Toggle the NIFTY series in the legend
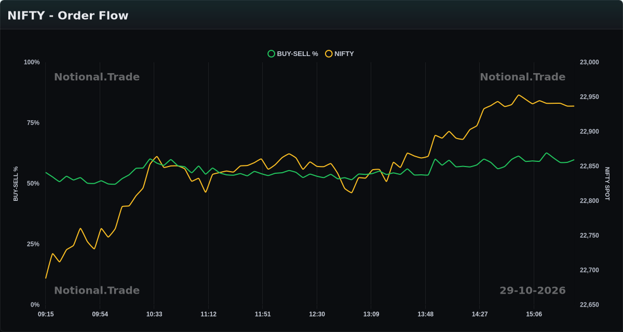Viewport: 623px width, 332px height. (340, 53)
